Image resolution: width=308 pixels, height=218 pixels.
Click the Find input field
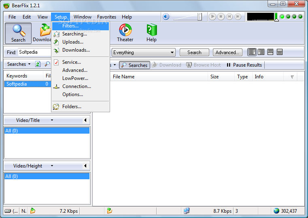point(34,52)
